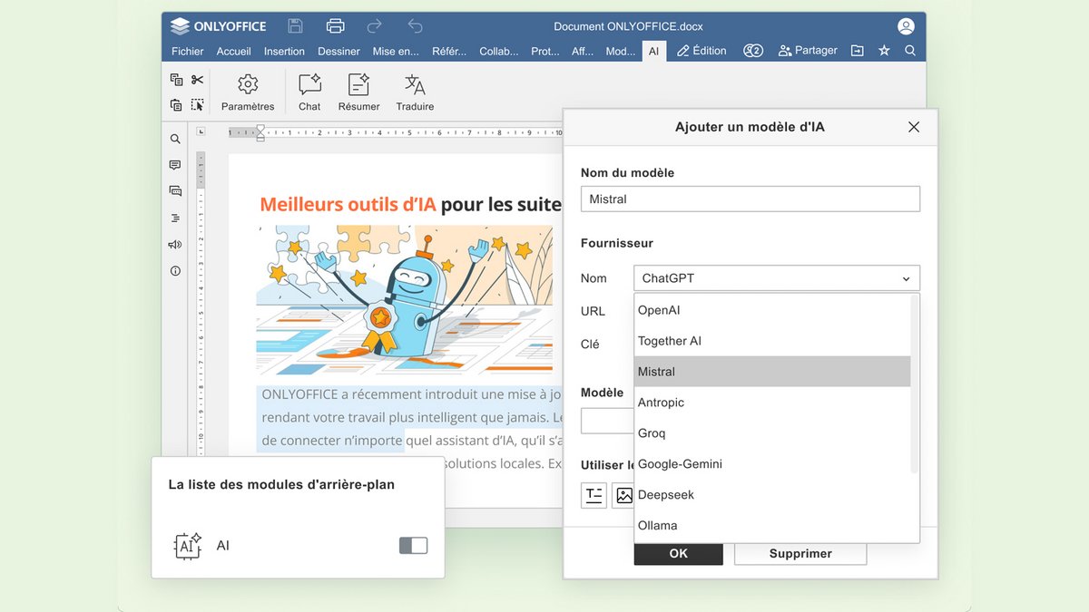Click the Paste icon in the toolbar

tap(176, 104)
